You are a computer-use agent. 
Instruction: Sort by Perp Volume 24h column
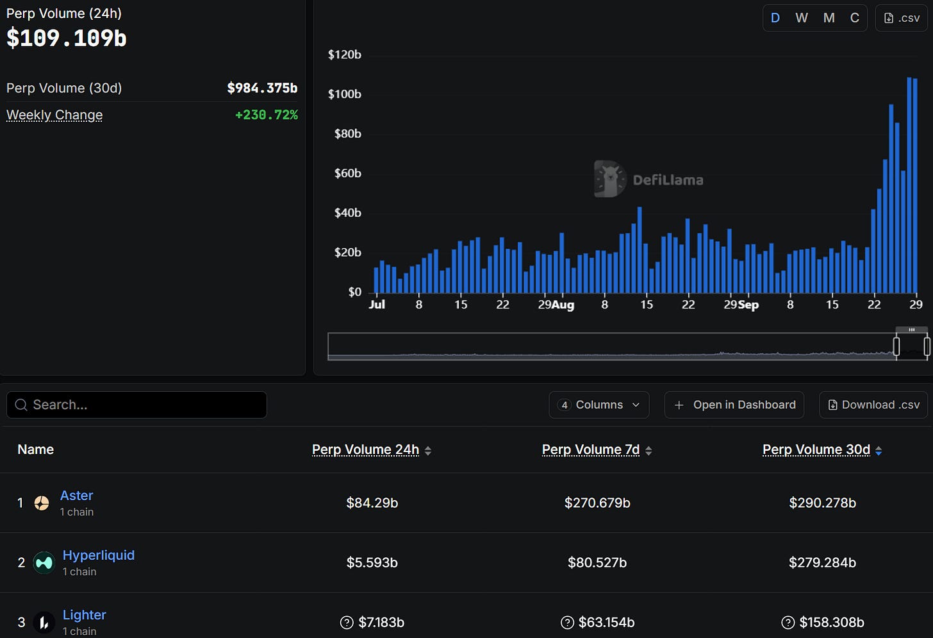pos(372,450)
